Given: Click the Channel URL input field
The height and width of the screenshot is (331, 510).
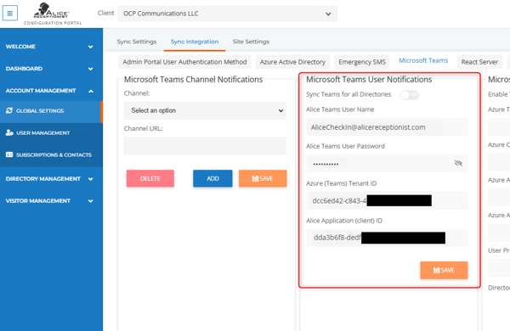Looking at the screenshot, I should 205,145.
